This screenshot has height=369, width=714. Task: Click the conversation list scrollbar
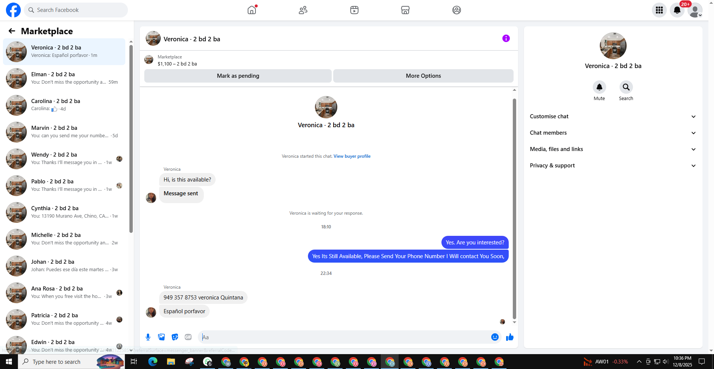coord(131,139)
